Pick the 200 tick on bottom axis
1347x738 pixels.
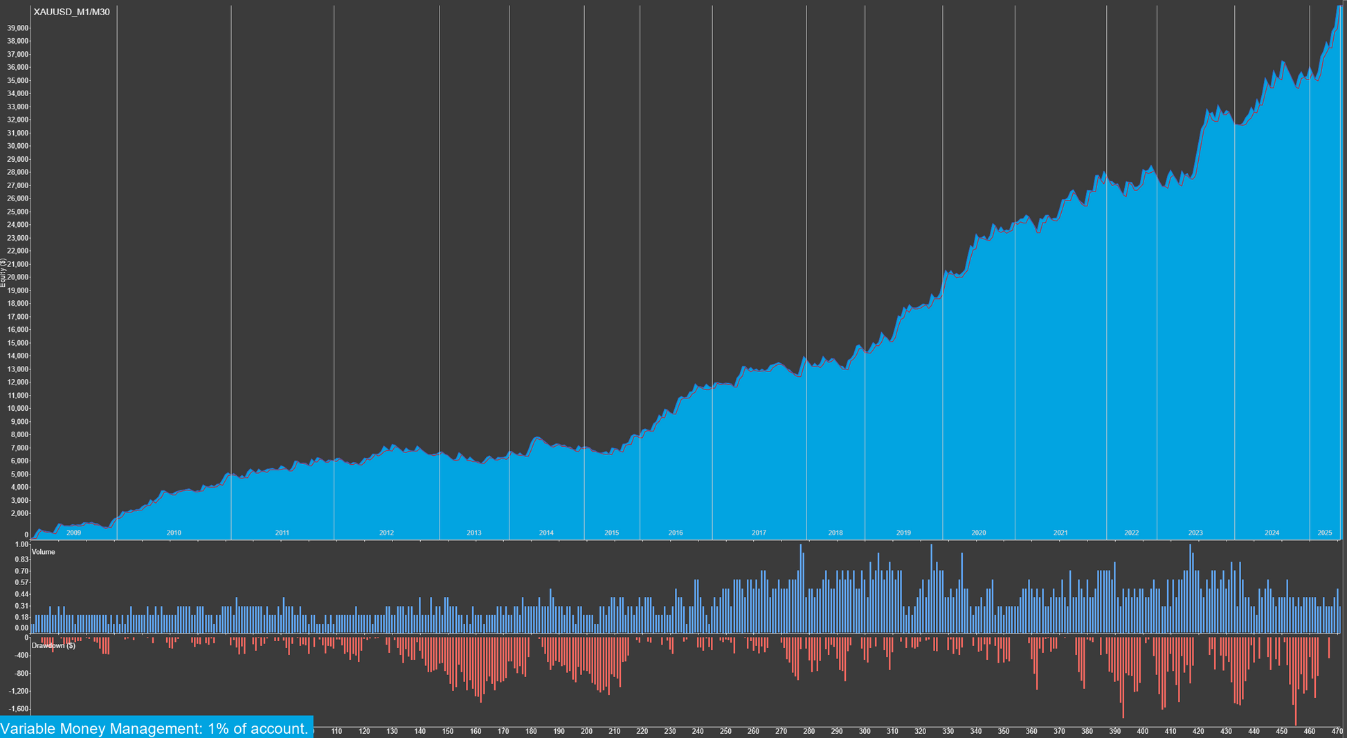[586, 731]
